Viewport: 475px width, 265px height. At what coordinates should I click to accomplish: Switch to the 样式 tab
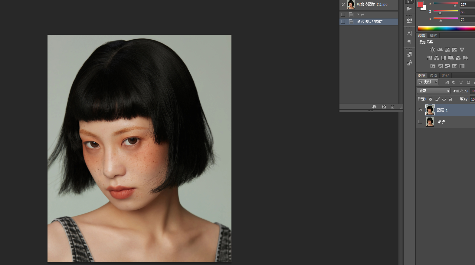pyautogui.click(x=433, y=36)
